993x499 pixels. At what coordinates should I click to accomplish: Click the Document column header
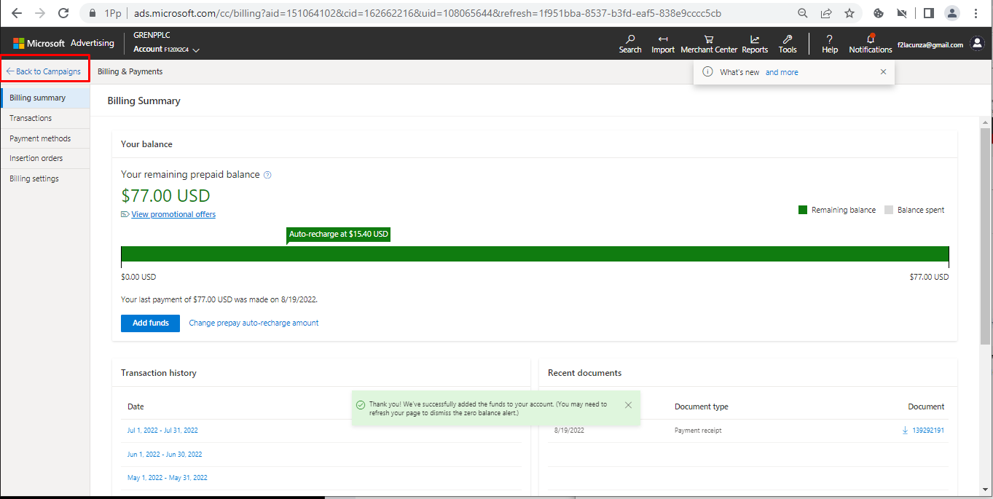coord(926,406)
